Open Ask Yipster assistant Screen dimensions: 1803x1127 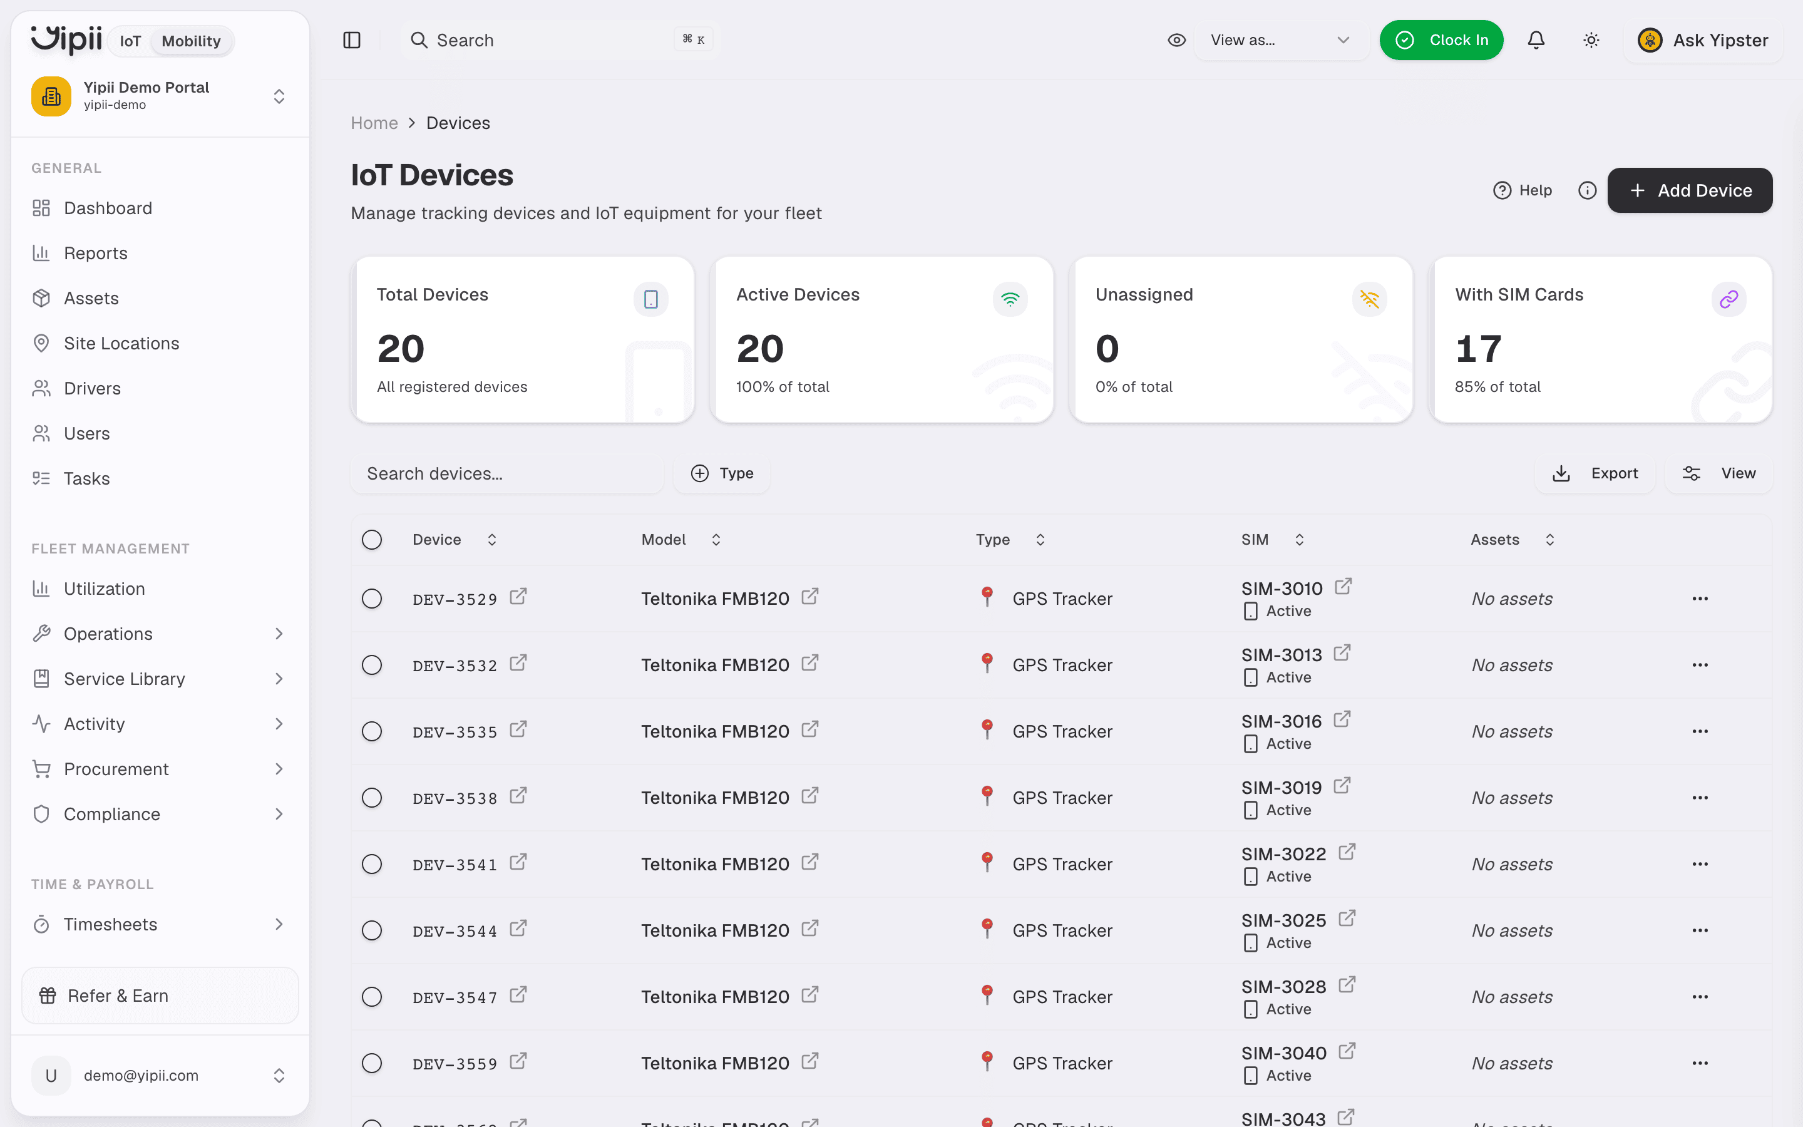tap(1703, 40)
